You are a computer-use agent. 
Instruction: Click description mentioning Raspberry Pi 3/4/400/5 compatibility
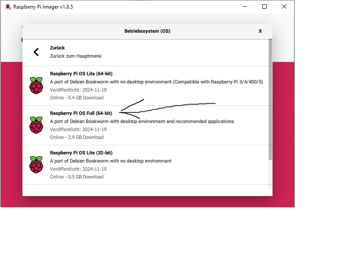tap(157, 82)
